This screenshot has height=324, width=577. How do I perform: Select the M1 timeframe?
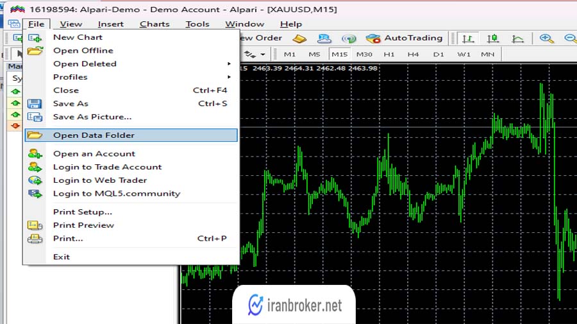[290, 54]
